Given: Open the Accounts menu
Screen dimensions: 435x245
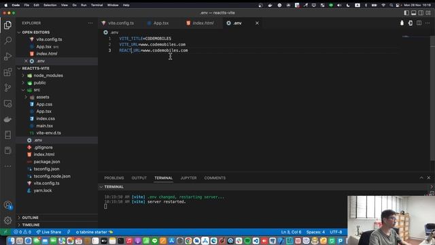Looking at the screenshot, I should [7, 206].
